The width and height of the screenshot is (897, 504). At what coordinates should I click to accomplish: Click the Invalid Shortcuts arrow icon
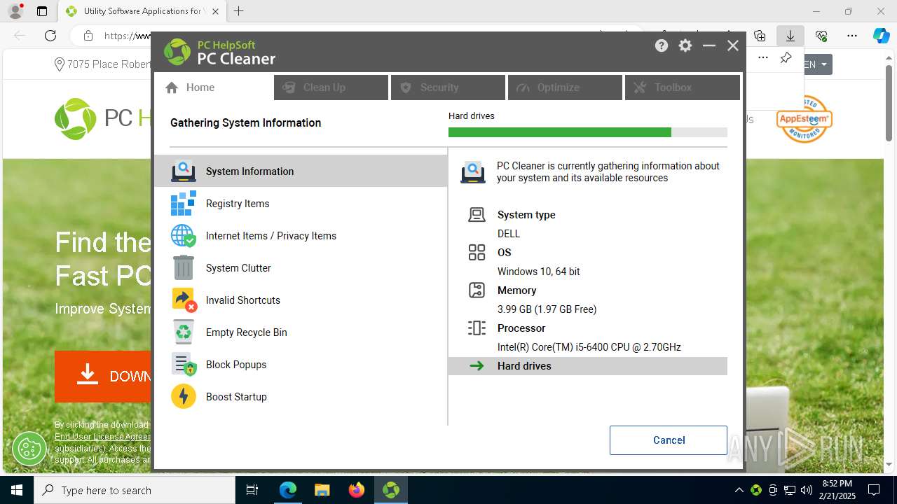tap(184, 300)
